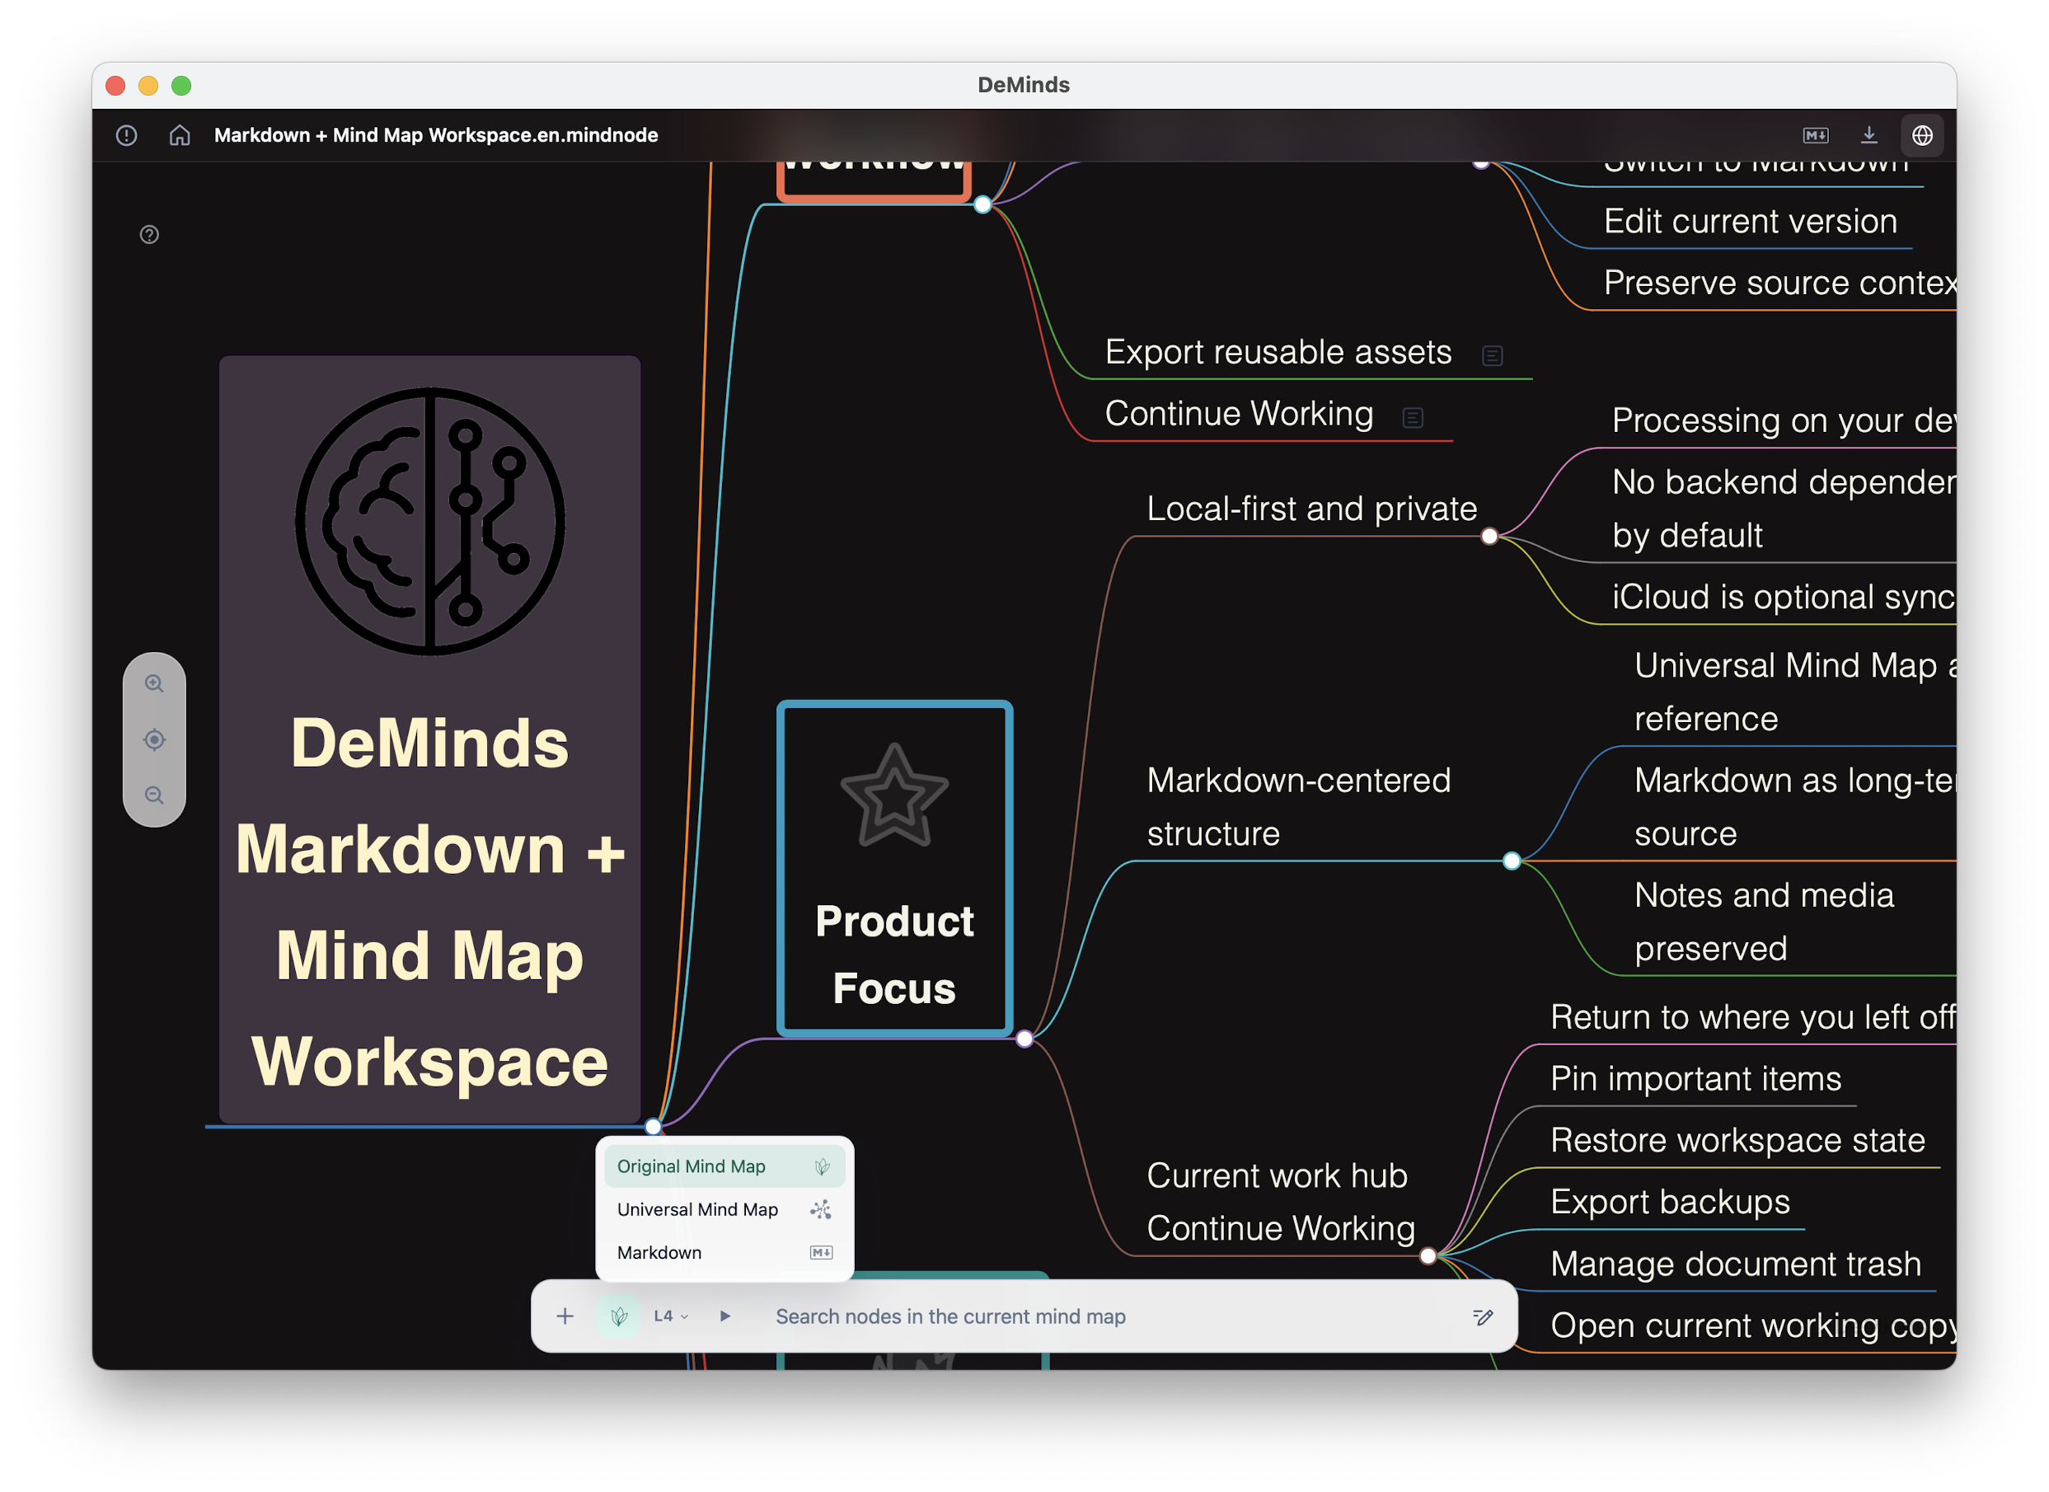Select Markdown-centered structure node
The height and width of the screenshot is (1492, 2049).
[1299, 807]
